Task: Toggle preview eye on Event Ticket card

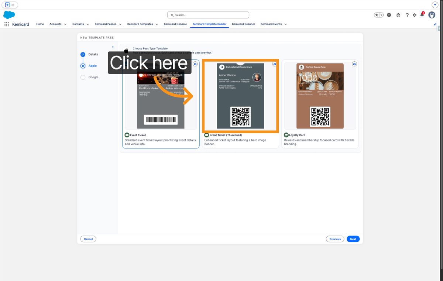Action: [x=195, y=64]
